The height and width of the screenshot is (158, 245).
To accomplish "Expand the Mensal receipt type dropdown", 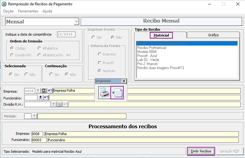I will pyautogui.click(x=76, y=21).
